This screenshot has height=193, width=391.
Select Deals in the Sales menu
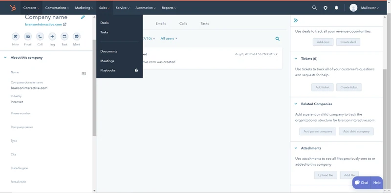[105, 22]
